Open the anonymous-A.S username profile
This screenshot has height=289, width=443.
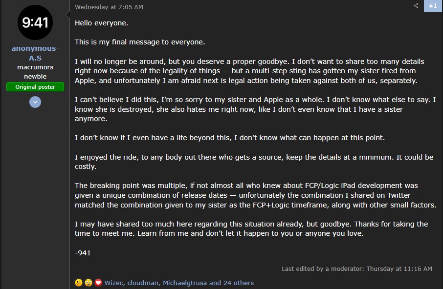point(35,53)
